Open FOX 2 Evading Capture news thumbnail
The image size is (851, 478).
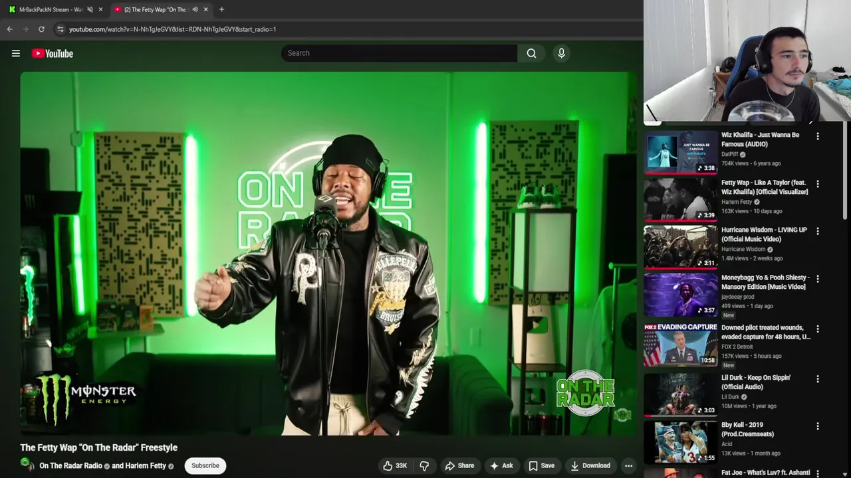tap(680, 345)
